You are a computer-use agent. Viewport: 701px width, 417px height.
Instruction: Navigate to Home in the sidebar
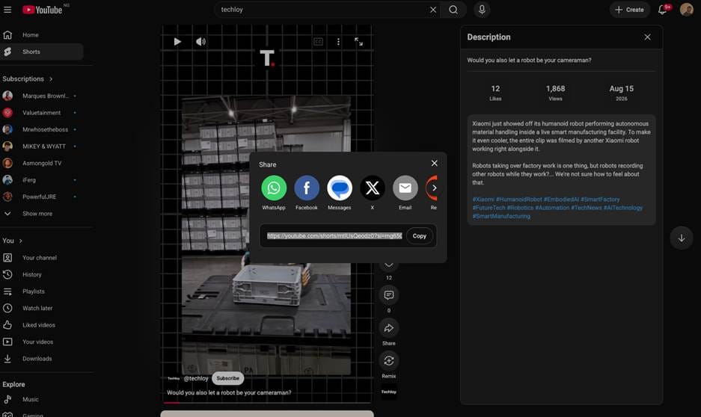coord(42,35)
